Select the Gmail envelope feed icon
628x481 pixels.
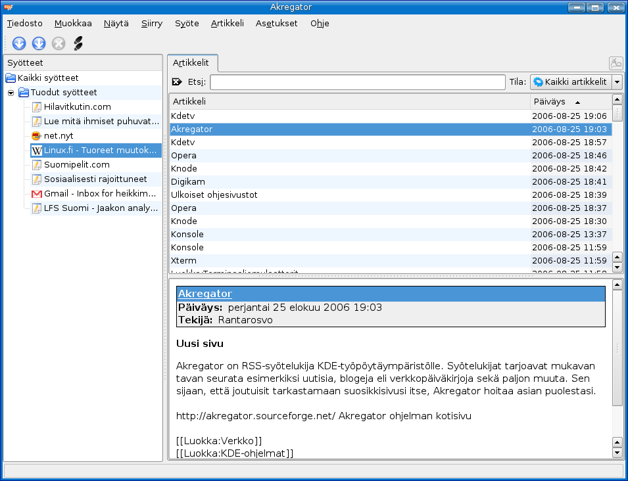click(x=37, y=194)
